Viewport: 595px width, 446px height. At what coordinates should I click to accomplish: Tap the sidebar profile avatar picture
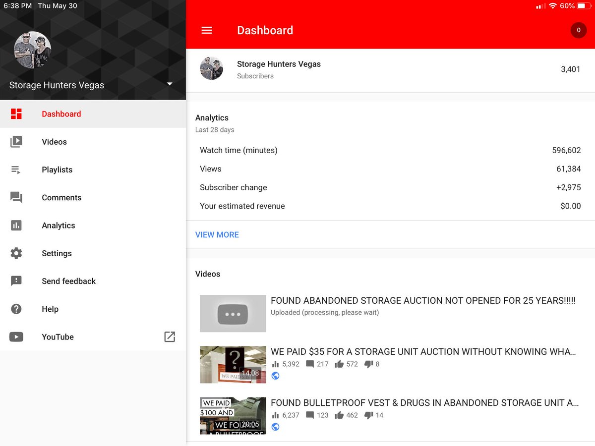(32, 50)
